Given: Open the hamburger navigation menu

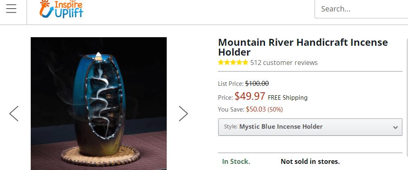Looking at the screenshot, I should pyautogui.click(x=11, y=9).
